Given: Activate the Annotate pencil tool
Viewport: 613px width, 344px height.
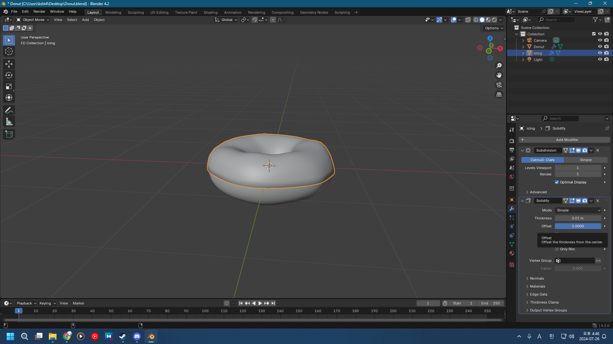Looking at the screenshot, I should 9,111.
